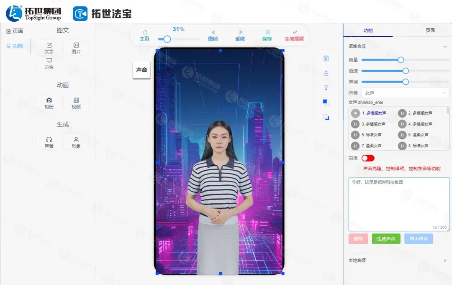This screenshot has height=285, width=452.
Task: Go to 主页 home in toolbar
Action: click(x=145, y=35)
